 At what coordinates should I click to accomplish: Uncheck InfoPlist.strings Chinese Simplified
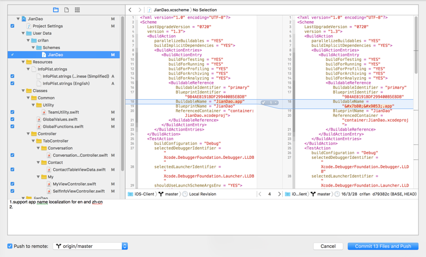click(x=12, y=76)
